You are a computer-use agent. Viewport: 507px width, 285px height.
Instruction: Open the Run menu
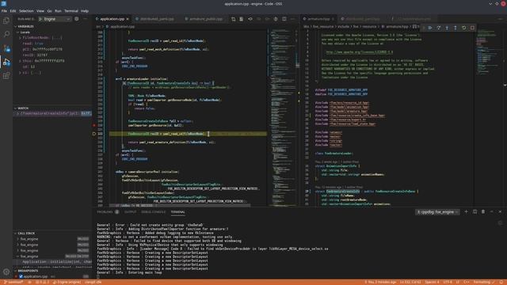pos(58,11)
